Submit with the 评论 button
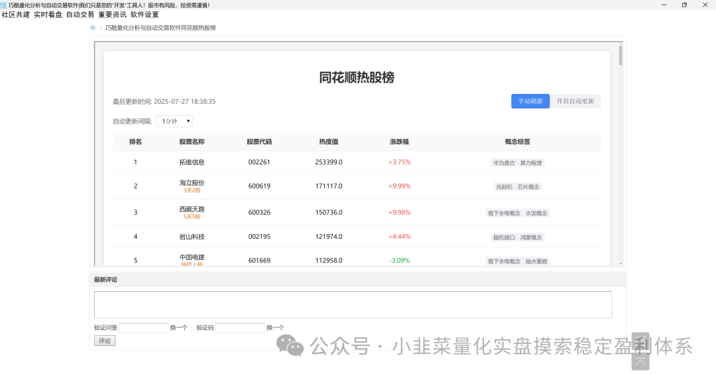716x375 pixels. tap(105, 341)
